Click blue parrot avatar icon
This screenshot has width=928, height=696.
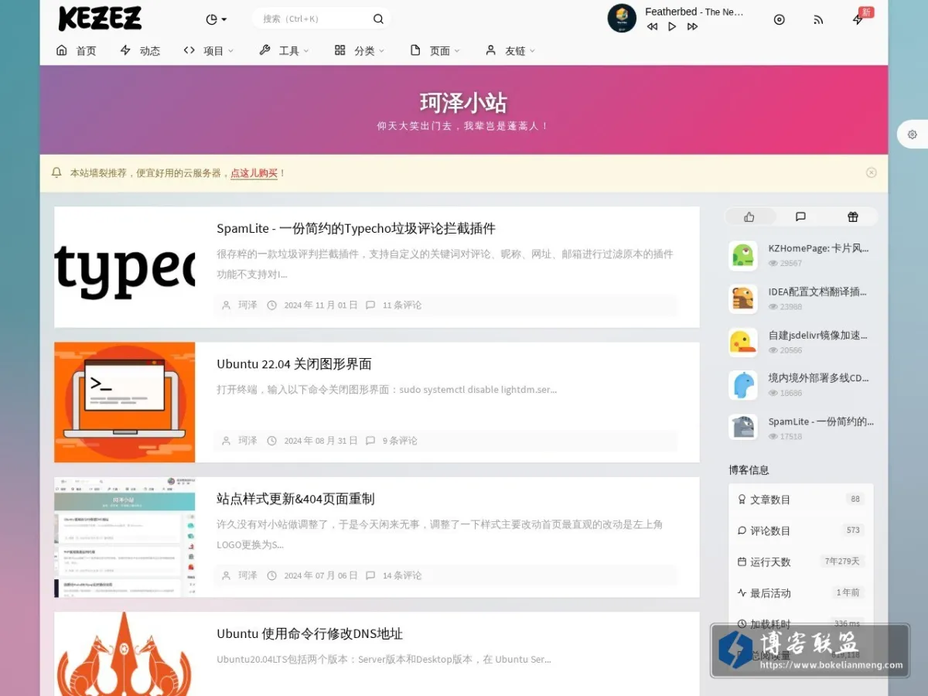click(x=743, y=385)
